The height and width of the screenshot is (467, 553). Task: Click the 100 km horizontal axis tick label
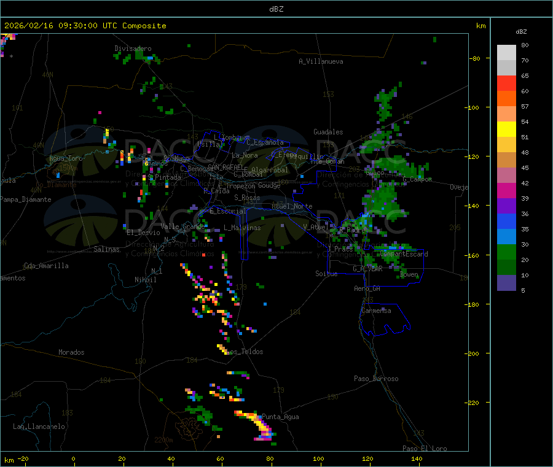tap(318, 458)
